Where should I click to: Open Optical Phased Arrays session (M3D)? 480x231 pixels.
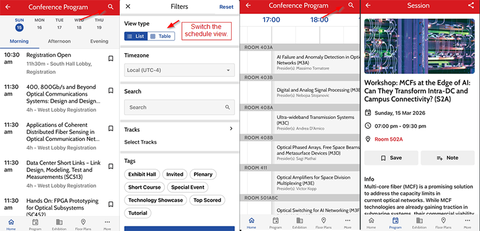(x=316, y=153)
